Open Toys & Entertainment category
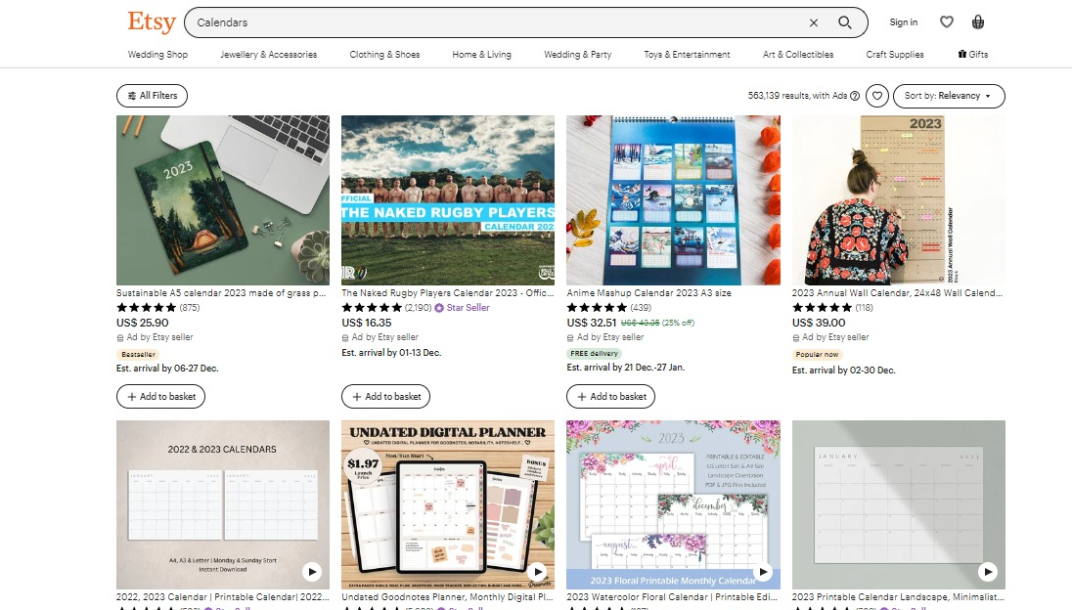This screenshot has height=610, width=1072. tap(687, 54)
